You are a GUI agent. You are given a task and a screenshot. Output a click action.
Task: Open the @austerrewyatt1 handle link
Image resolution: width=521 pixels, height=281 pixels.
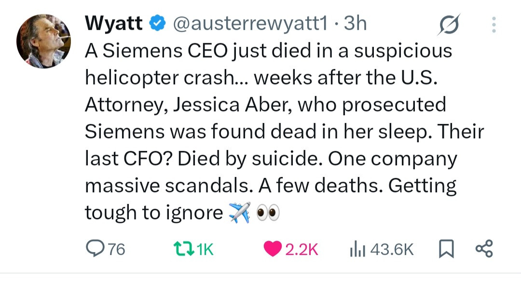point(249,23)
